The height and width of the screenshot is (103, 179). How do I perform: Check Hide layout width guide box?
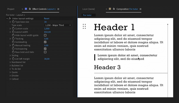click(45, 35)
